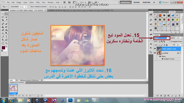Select the Dodge tool
This screenshot has height=103, width=184.
(6, 33)
